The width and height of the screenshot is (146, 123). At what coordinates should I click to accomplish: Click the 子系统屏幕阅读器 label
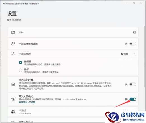pyautogui.click(x=28, y=44)
